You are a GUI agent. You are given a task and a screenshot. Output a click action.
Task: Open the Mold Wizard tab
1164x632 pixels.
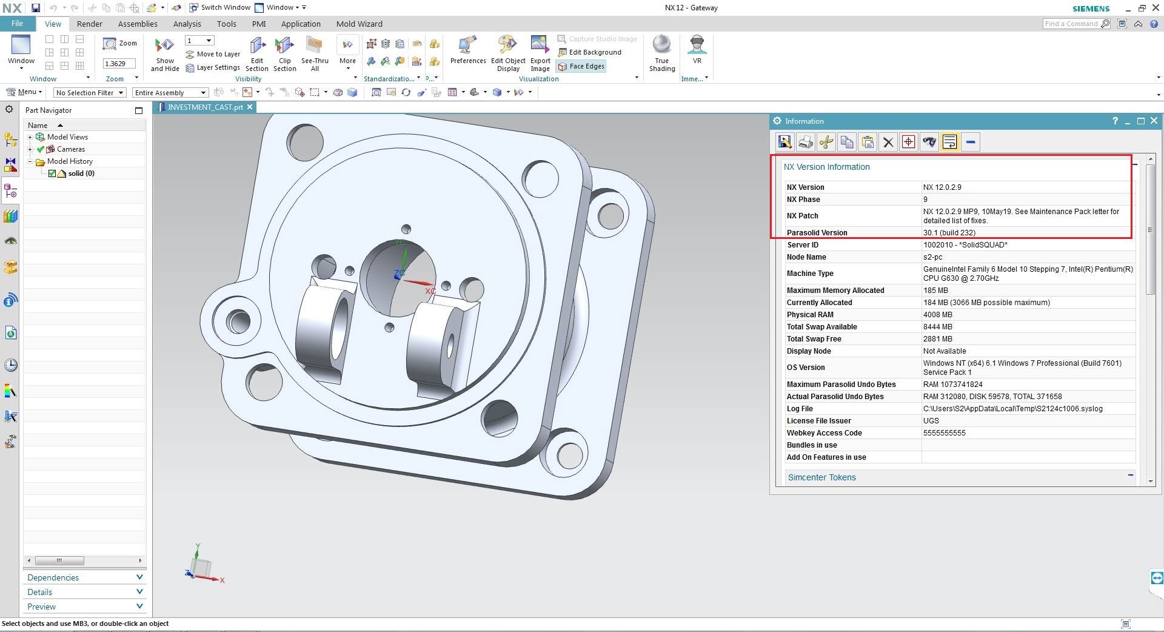click(x=360, y=24)
